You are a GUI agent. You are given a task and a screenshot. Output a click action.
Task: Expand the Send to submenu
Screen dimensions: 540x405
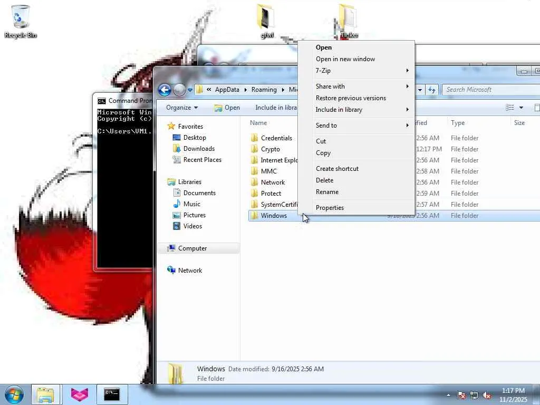356,126
